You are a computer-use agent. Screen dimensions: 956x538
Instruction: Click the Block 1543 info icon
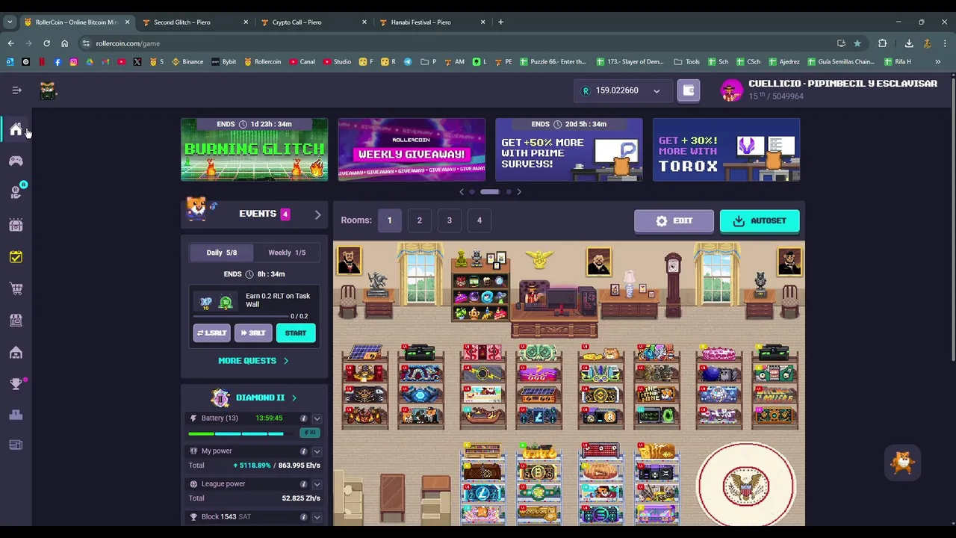tap(303, 517)
